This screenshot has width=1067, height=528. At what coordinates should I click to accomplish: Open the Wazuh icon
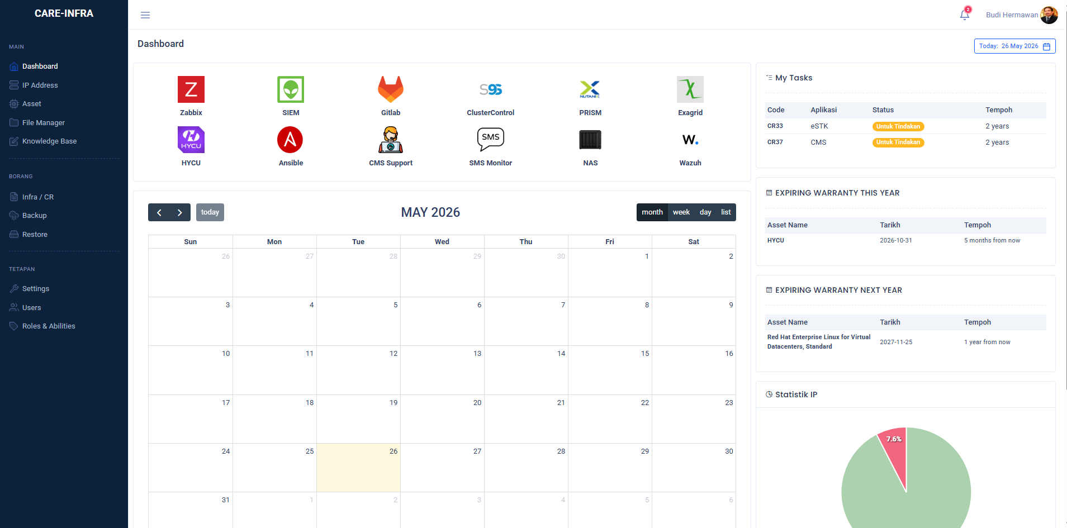tap(690, 140)
